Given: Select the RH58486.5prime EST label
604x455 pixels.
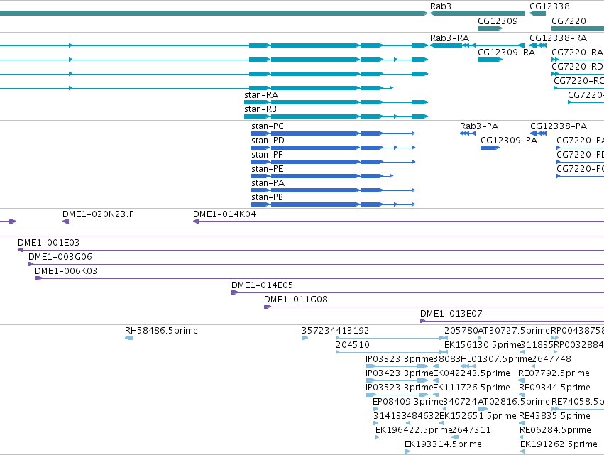Looking at the screenshot, I should (x=161, y=331).
